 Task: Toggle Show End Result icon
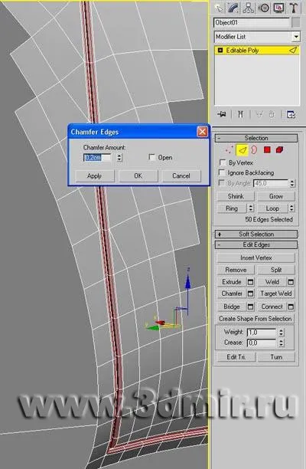pos(240,114)
